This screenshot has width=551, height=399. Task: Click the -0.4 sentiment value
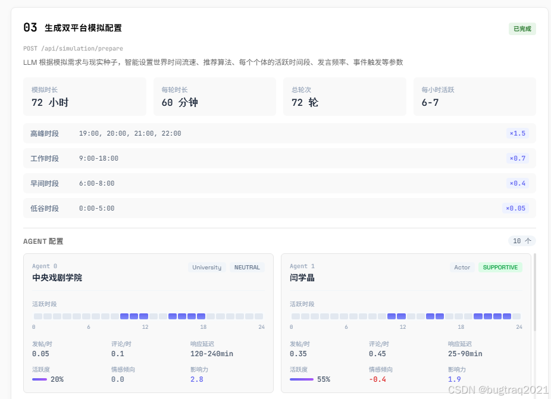coord(377,379)
